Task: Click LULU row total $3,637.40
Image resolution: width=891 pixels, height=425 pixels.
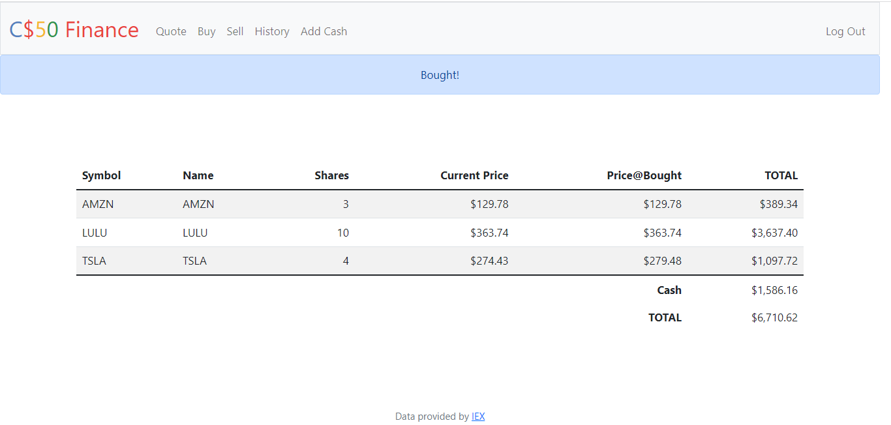Action: (774, 233)
